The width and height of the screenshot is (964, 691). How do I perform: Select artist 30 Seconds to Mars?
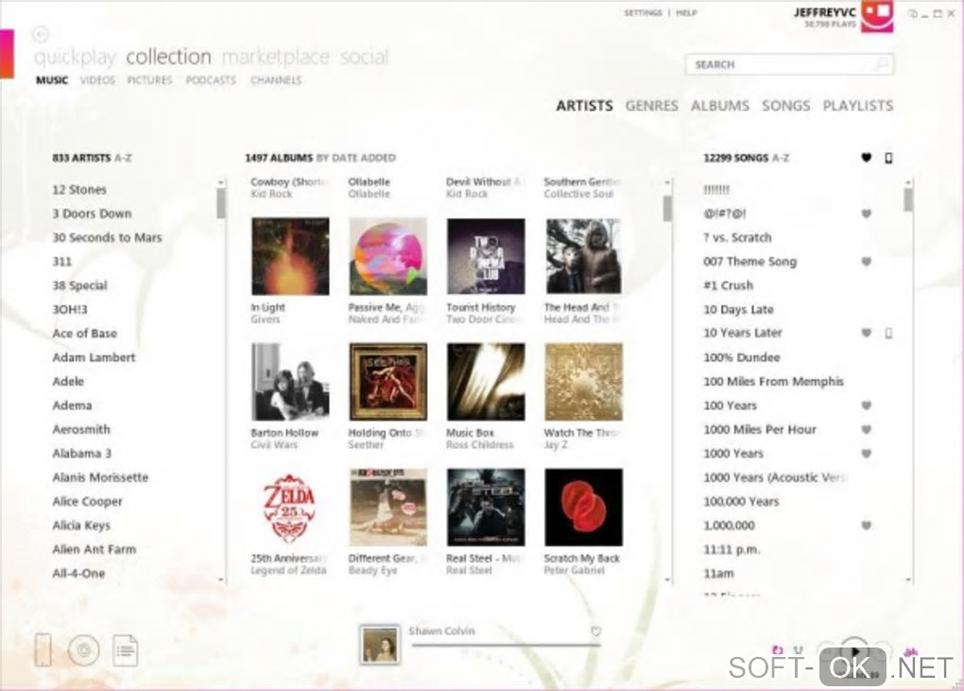[107, 238]
